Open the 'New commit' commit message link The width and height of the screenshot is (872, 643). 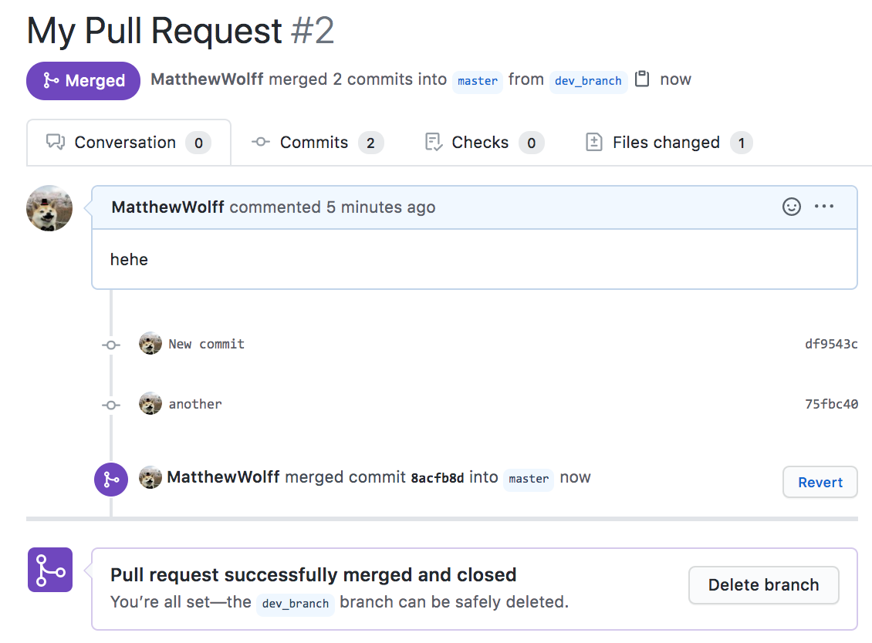point(207,344)
